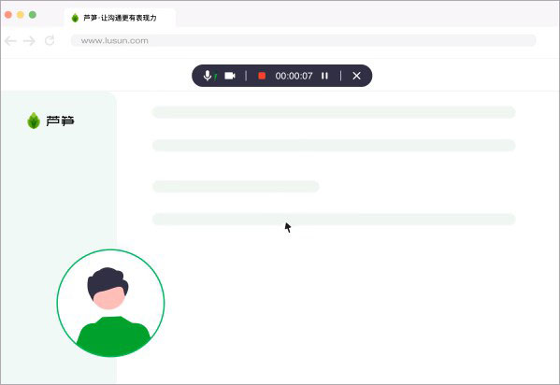
Task: Select the first placeholder content bar
Action: click(x=334, y=112)
